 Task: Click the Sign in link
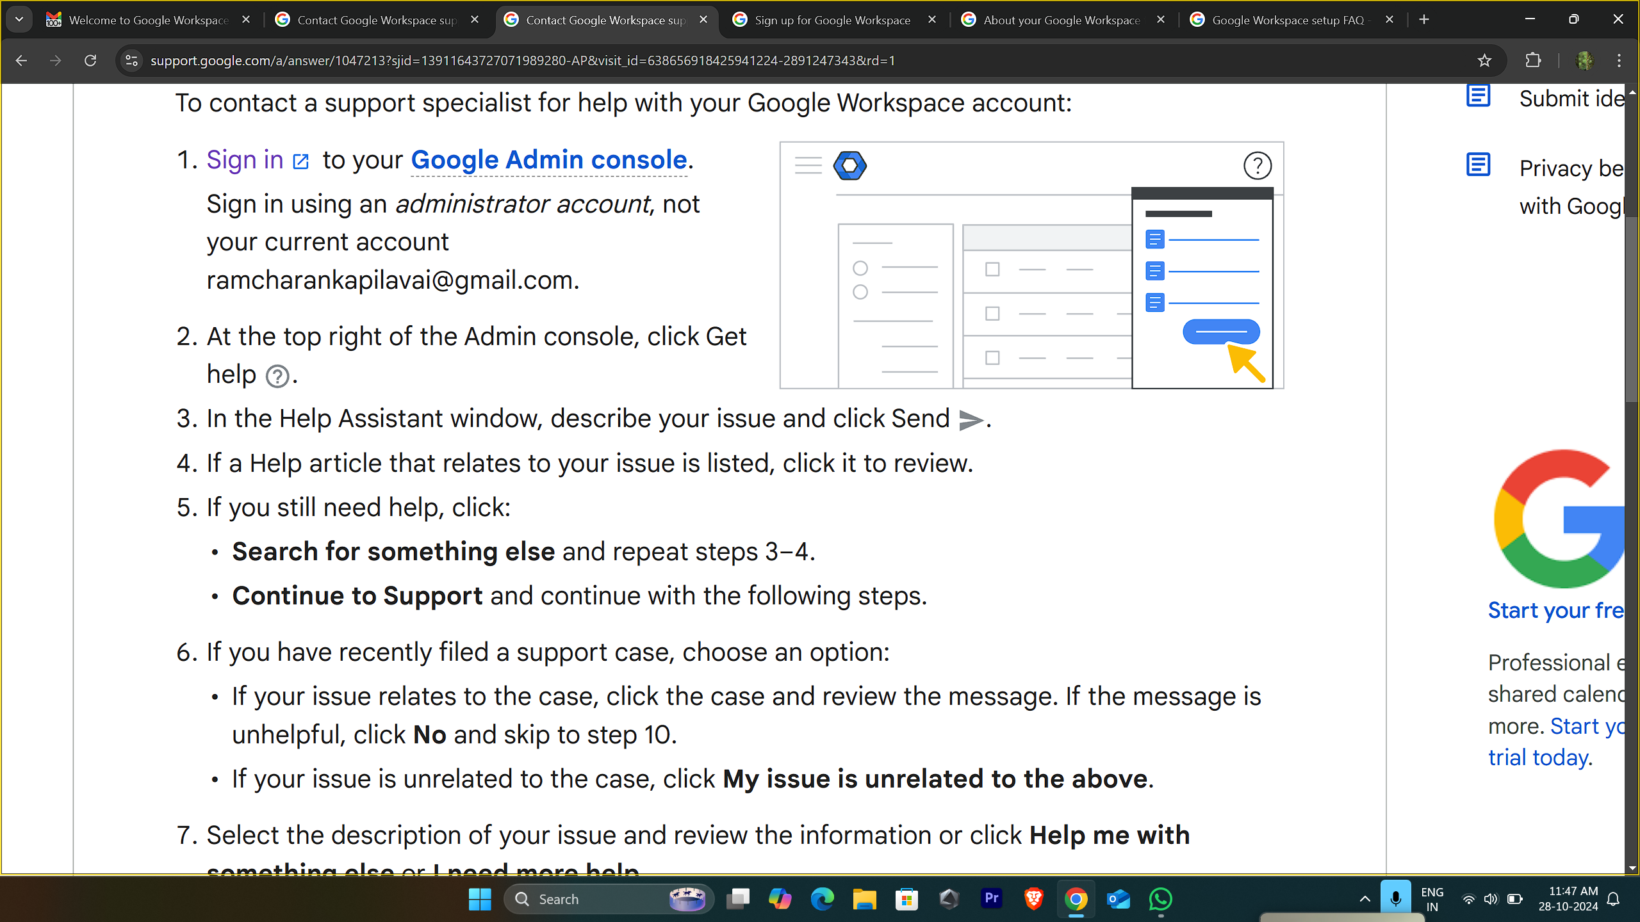click(x=245, y=159)
